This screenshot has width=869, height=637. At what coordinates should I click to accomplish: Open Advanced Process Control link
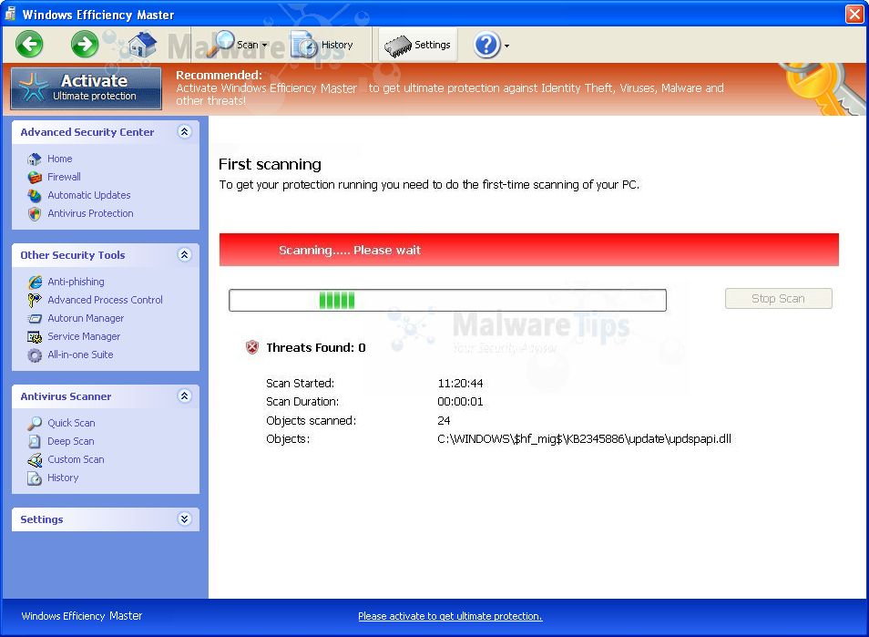point(106,300)
